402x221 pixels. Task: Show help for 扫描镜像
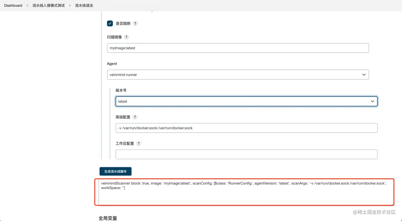pos(126,37)
